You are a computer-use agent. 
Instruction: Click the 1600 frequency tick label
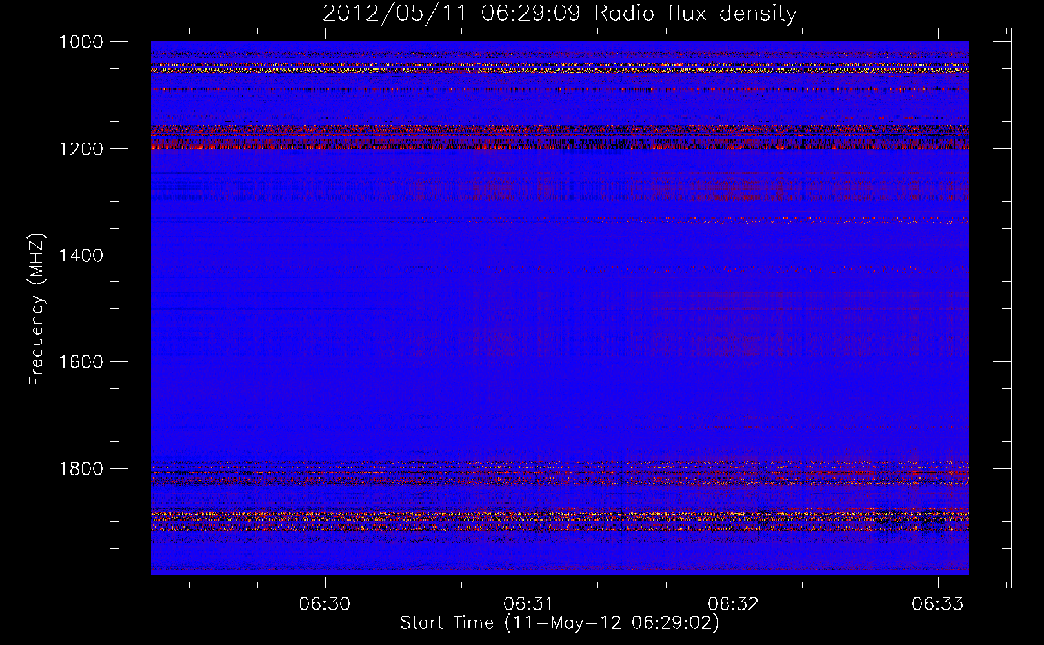[x=81, y=362]
